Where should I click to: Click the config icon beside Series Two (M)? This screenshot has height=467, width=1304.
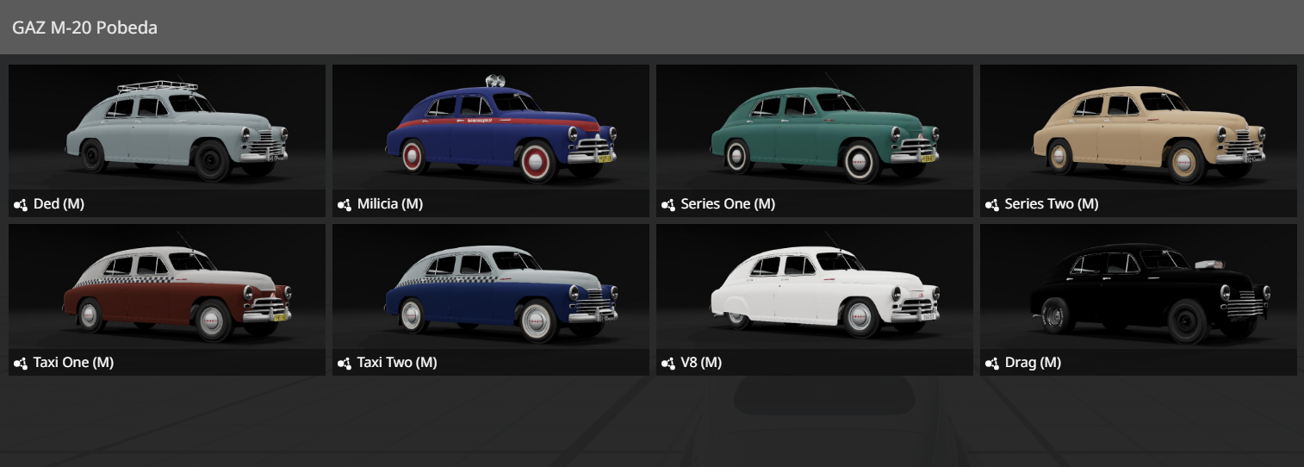(x=992, y=205)
